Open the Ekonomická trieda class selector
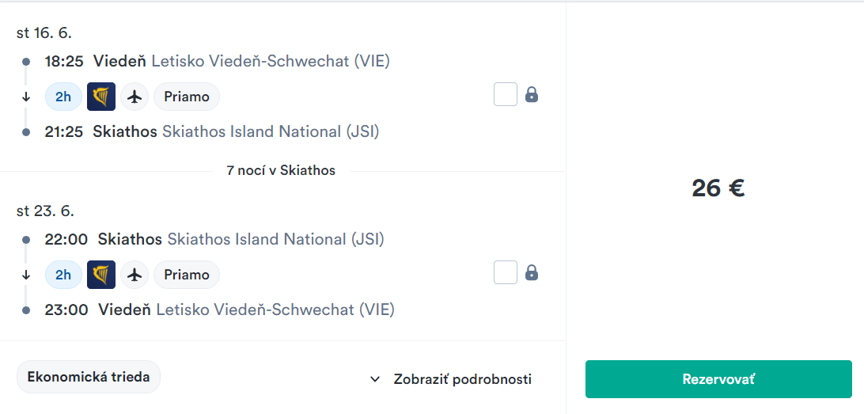 [89, 377]
